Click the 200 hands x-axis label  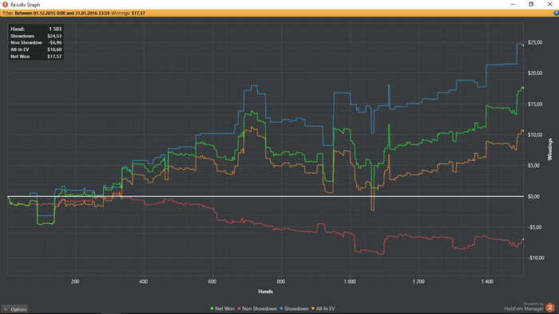pyautogui.click(x=75, y=281)
